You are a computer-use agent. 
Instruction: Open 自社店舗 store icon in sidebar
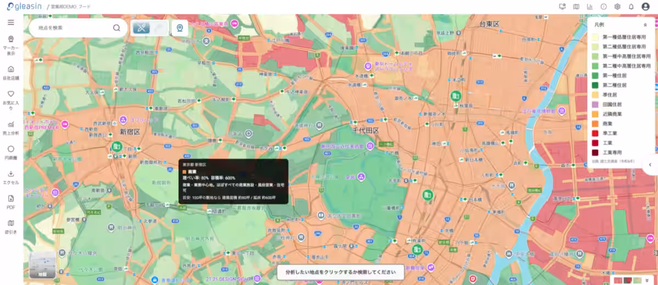pos(11,70)
